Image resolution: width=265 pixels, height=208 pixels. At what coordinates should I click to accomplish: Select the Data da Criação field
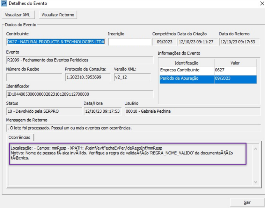point(197,42)
